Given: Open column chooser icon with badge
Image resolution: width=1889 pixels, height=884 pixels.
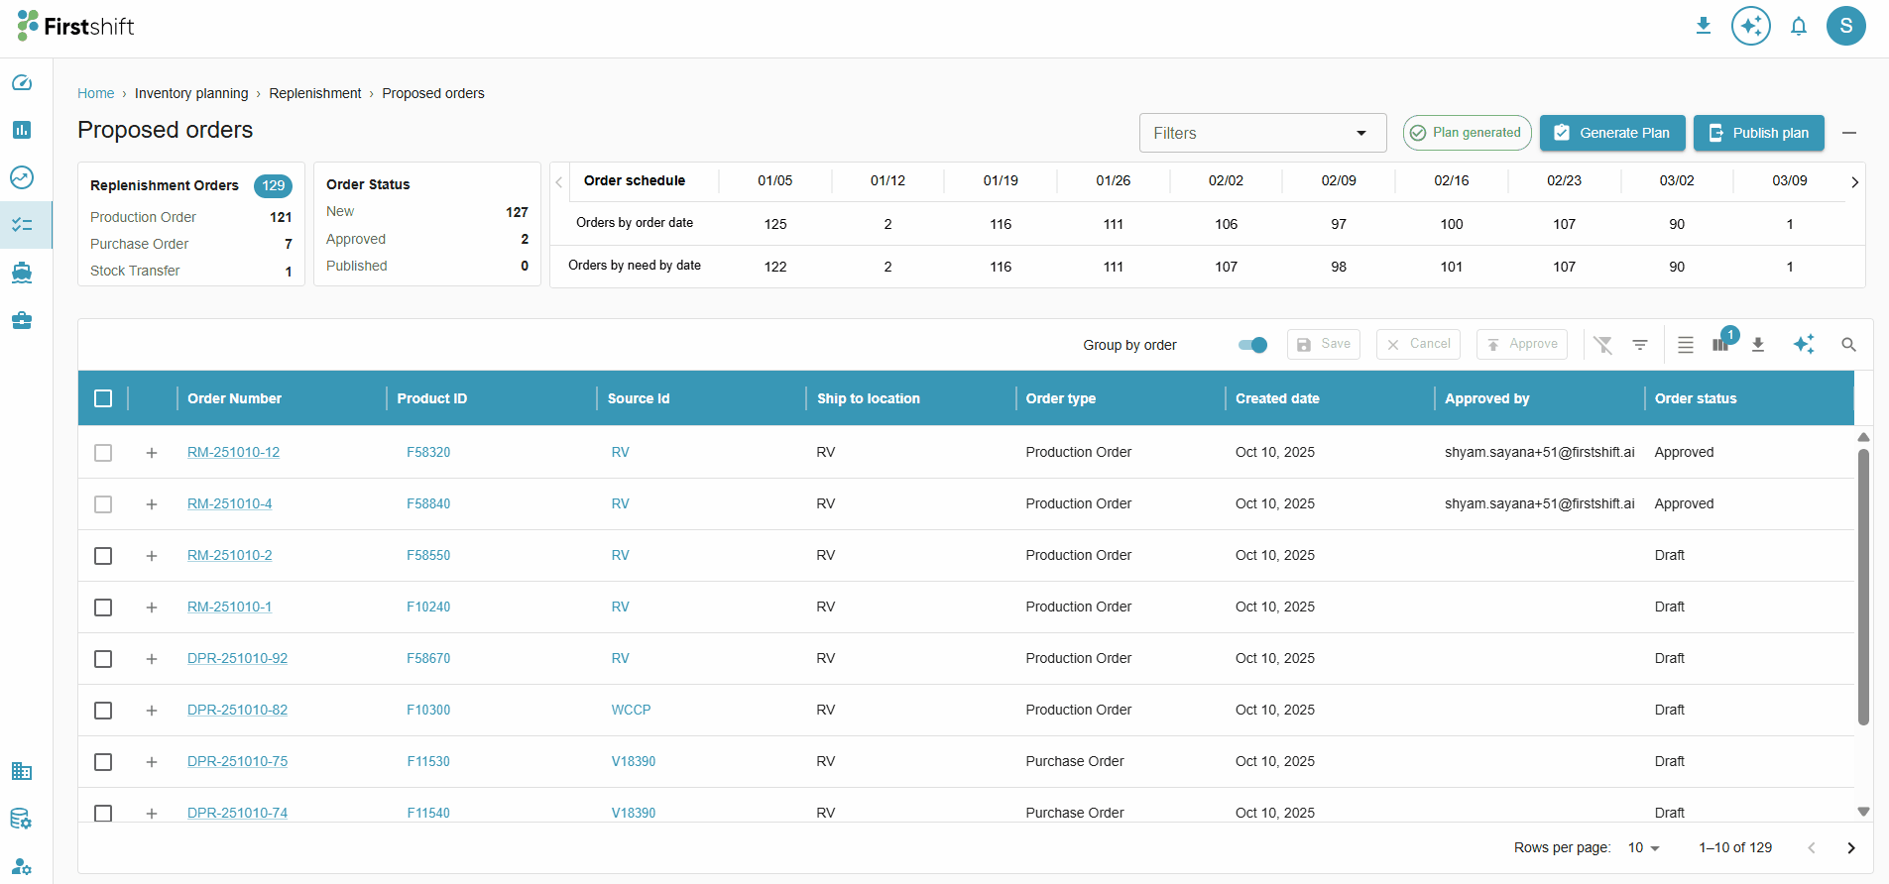Looking at the screenshot, I should coord(1721,344).
